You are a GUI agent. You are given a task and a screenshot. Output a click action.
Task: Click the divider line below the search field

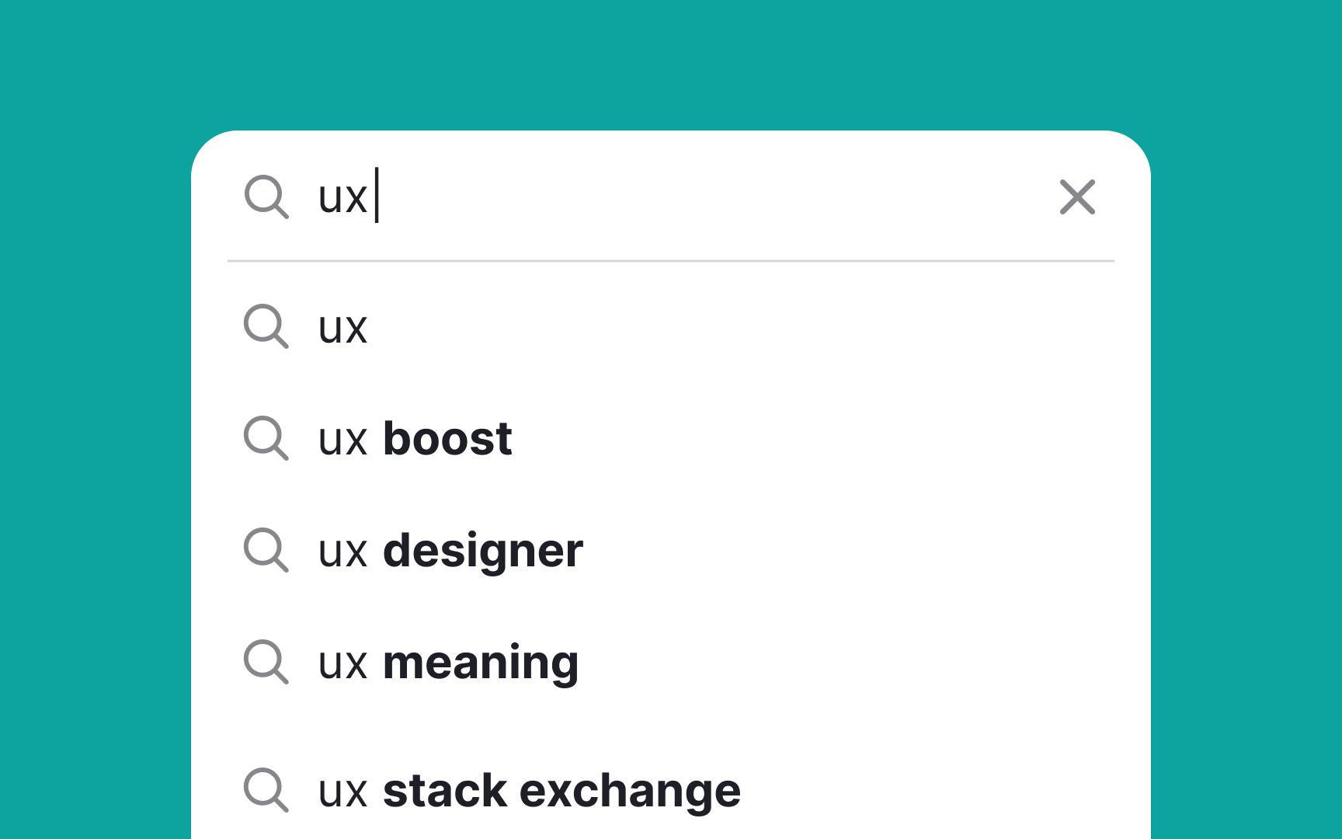(669, 261)
